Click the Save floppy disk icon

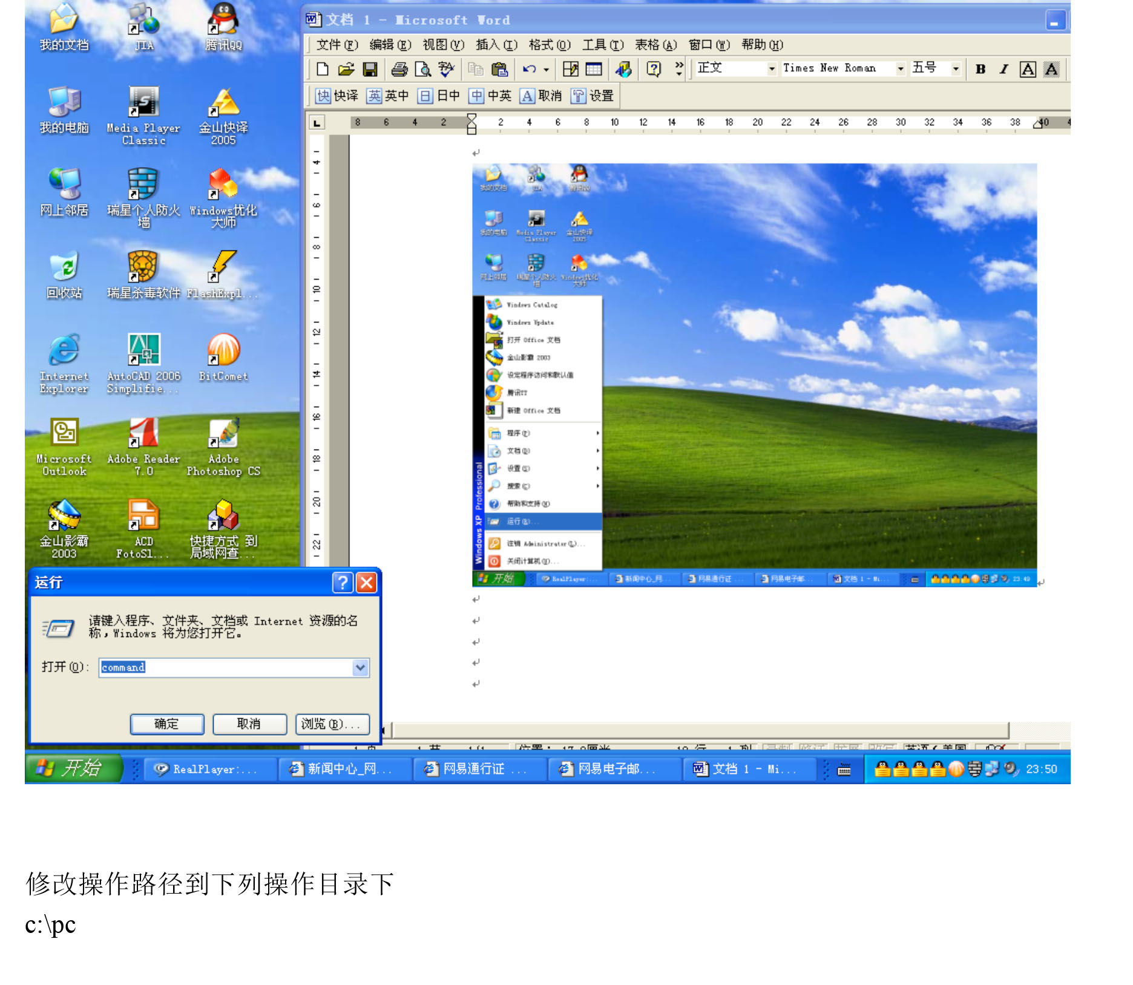[x=370, y=69]
